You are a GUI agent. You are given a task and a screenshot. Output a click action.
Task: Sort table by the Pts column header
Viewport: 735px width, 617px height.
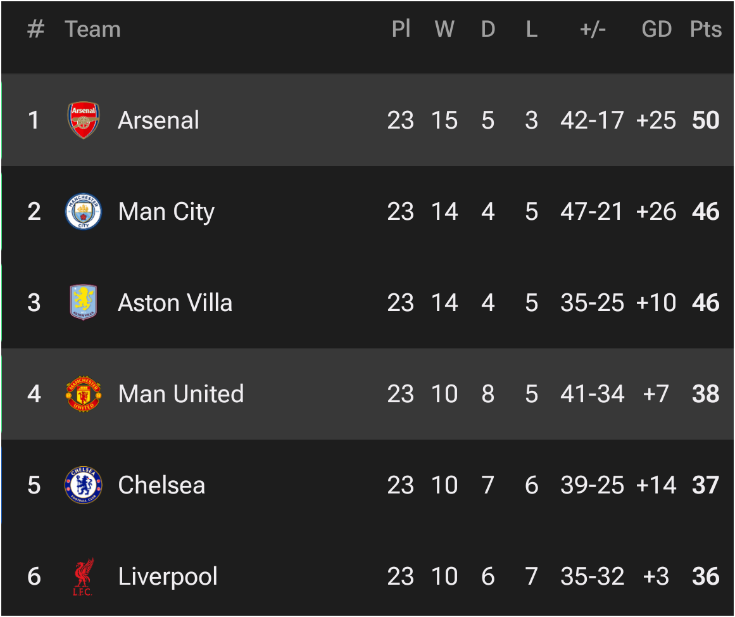click(705, 29)
